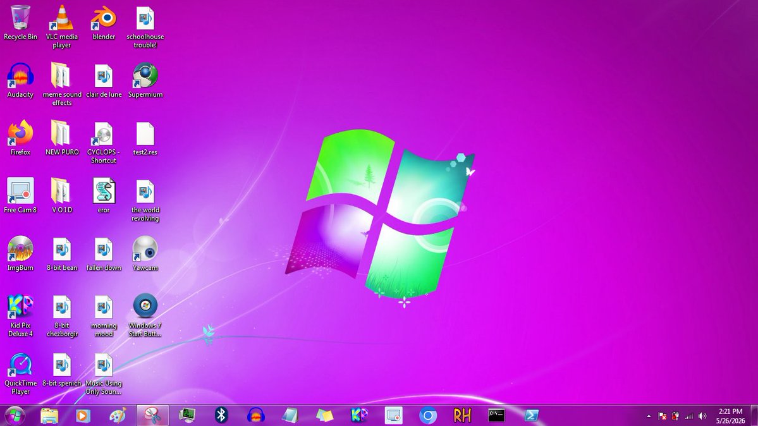Select the meme sound effects folder
The width and height of the screenshot is (758, 426).
tap(62, 84)
